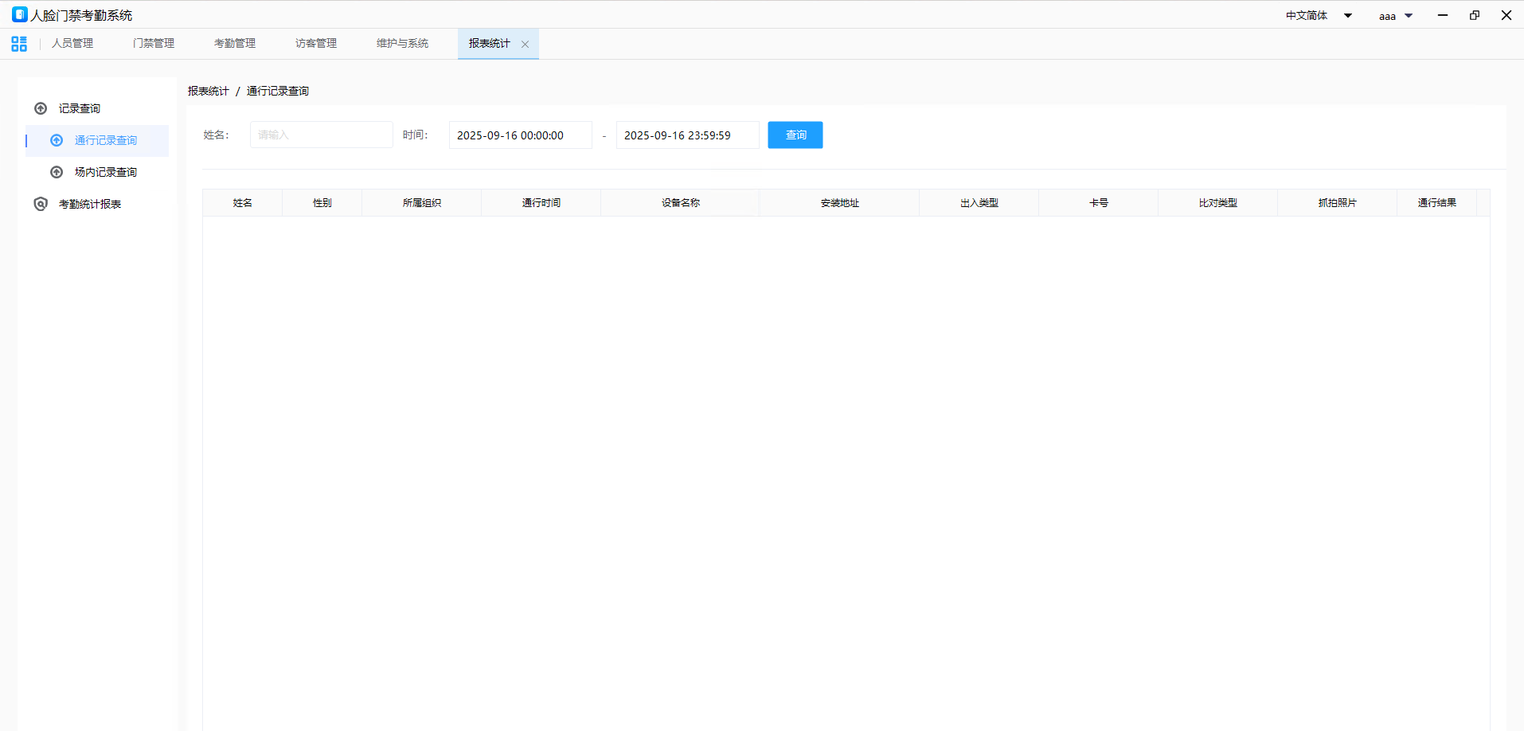This screenshot has height=731, width=1524.
Task: Expand the 考勤统计报表 section
Action: (90, 205)
